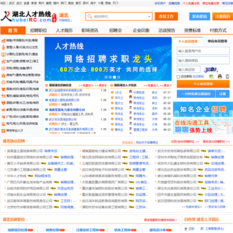Screen dimensions: 233x233
Task: Open the 招聘会 menu item
Action: 115,30
